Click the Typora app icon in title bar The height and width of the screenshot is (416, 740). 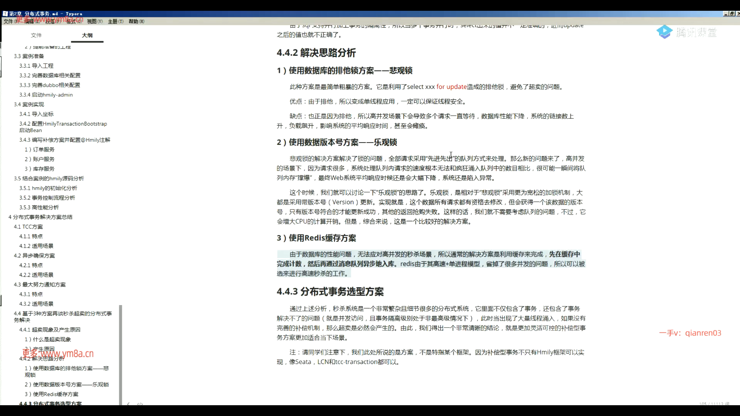click(x=5, y=13)
